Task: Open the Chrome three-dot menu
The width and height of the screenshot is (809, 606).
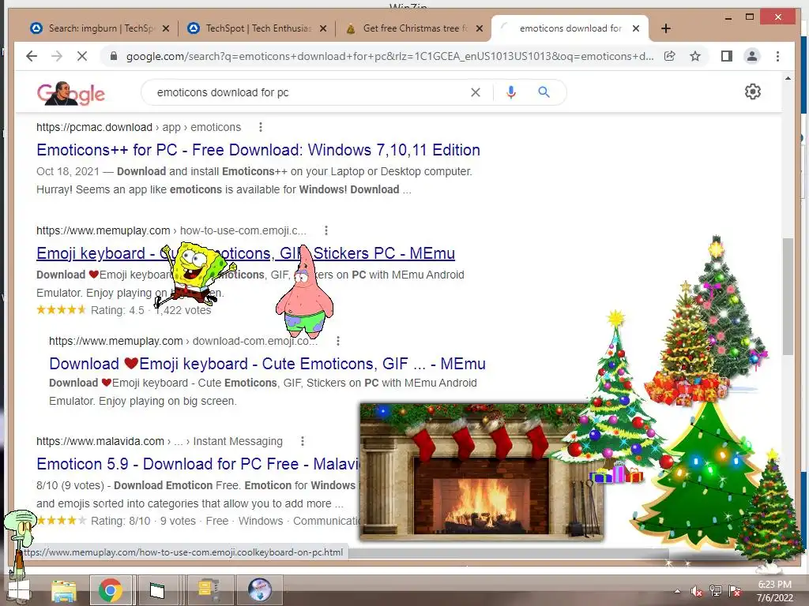Action: (777, 56)
